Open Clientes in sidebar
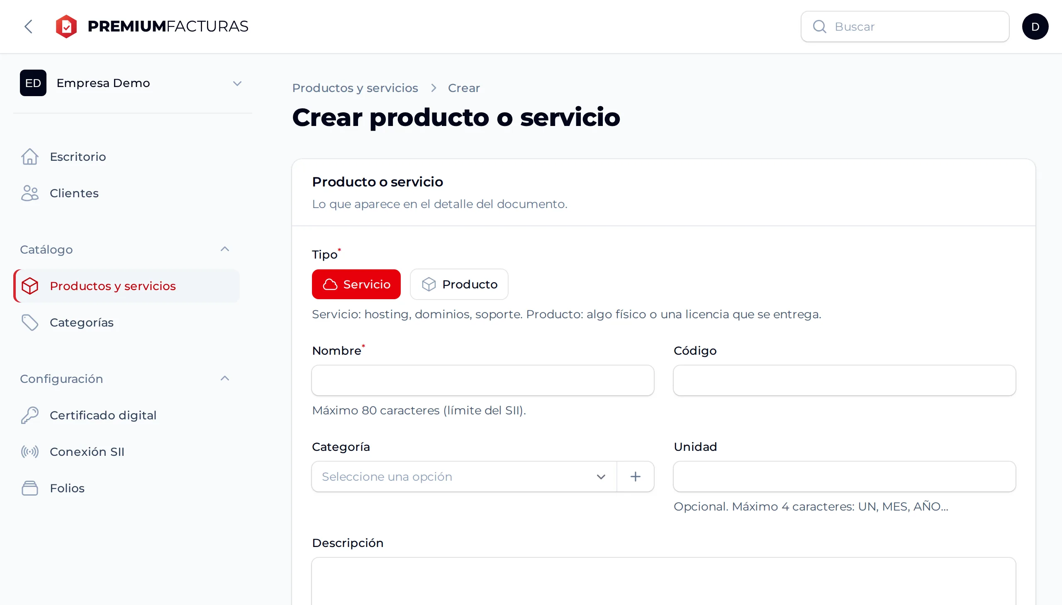Screen dimensions: 1062x605 click(127, 193)
